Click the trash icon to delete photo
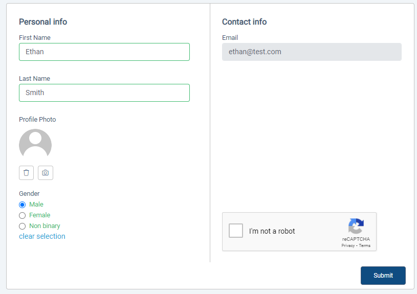 pyautogui.click(x=26, y=173)
